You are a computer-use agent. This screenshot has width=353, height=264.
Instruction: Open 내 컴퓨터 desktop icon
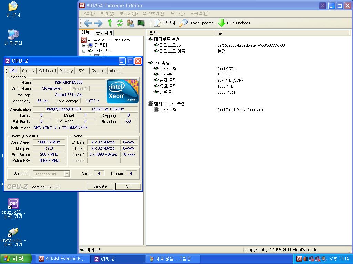(x=13, y=37)
